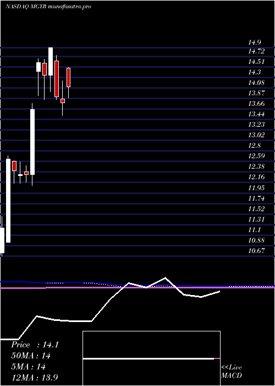
Task: Select the 11.52 price axis label
Action: 256,209
